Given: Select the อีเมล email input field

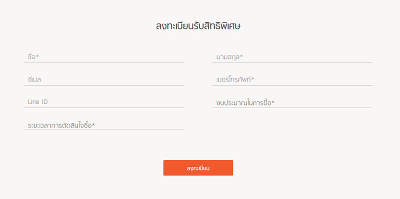Looking at the screenshot, I should (x=104, y=79).
